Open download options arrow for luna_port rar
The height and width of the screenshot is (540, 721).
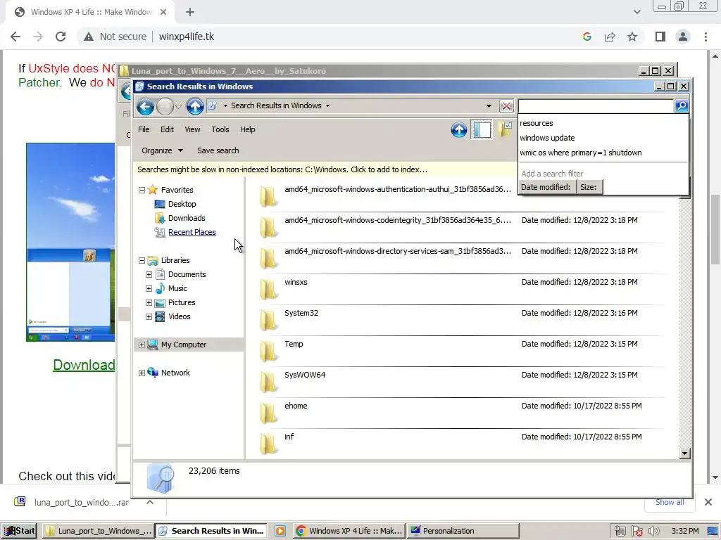pyautogui.click(x=150, y=502)
